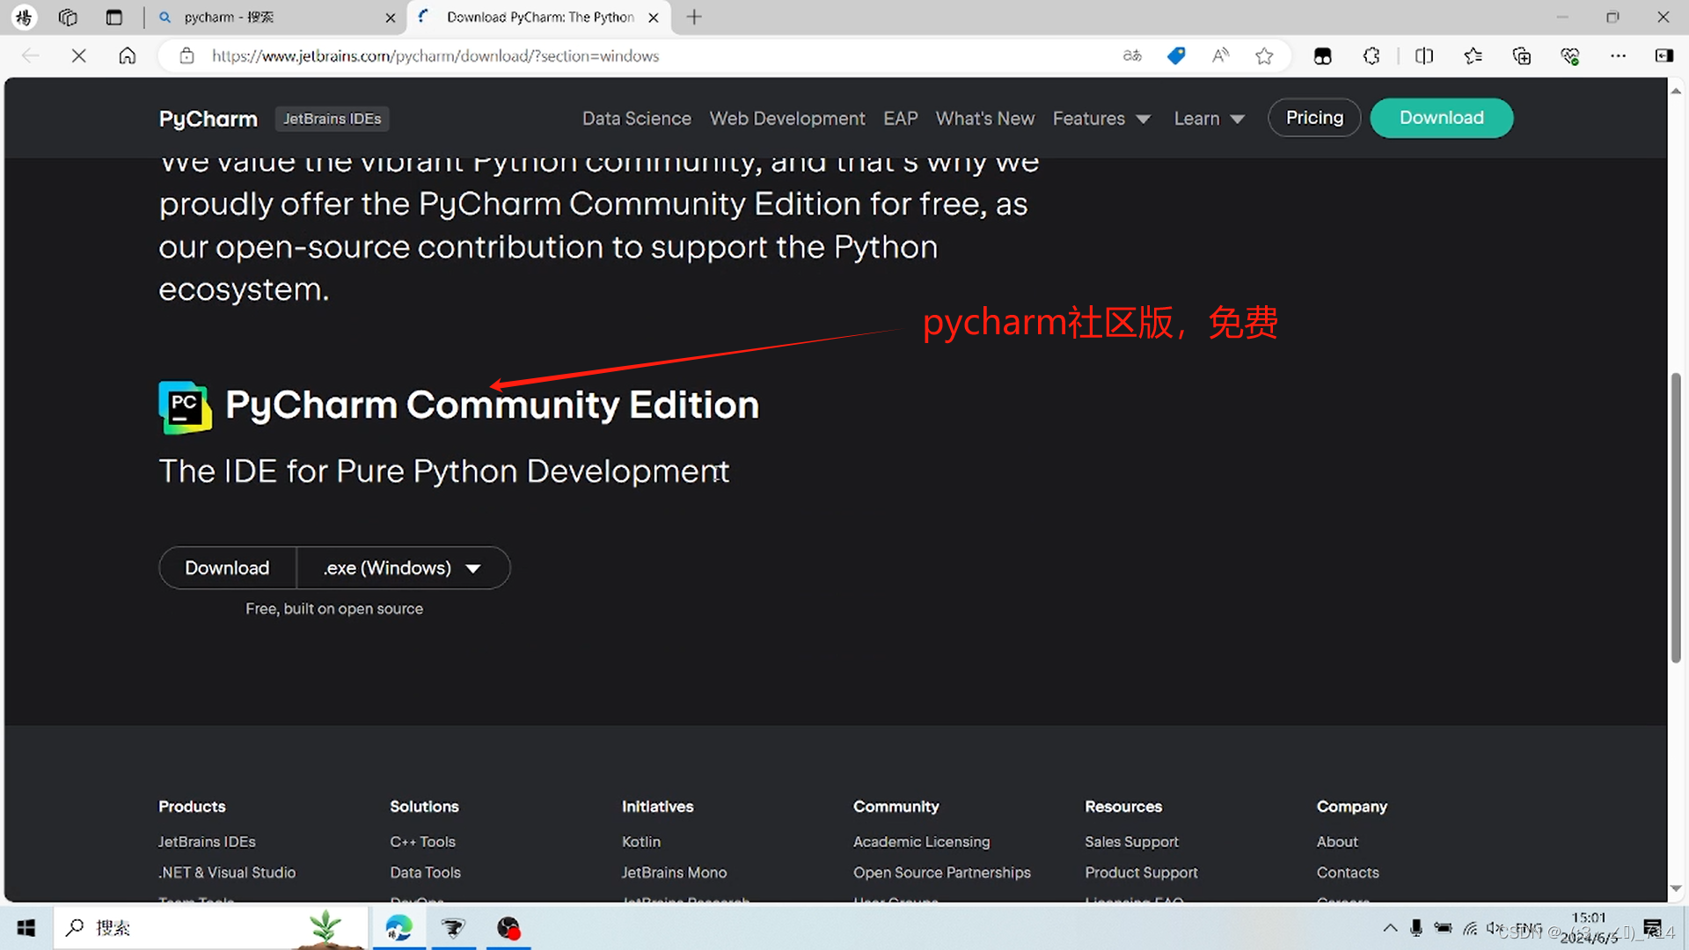Open the Browser essentials heart icon
This screenshot has width=1689, height=950.
click(1571, 55)
